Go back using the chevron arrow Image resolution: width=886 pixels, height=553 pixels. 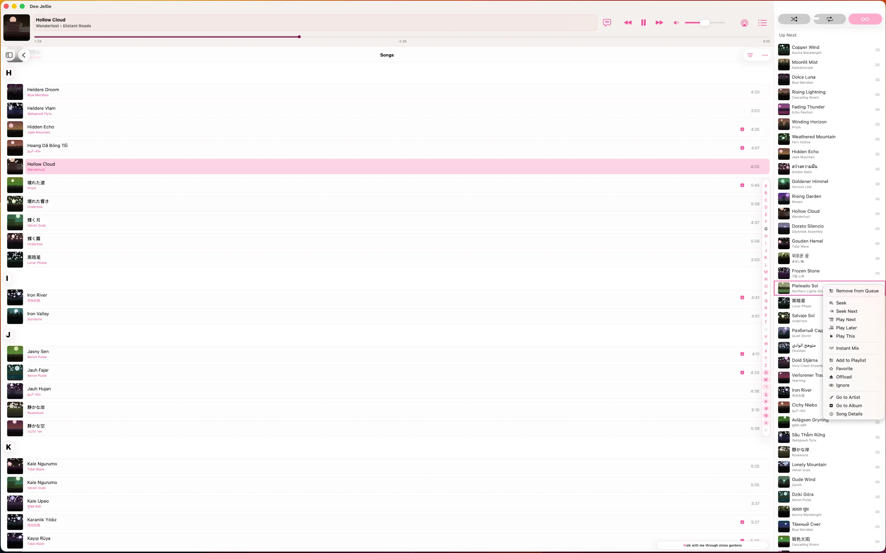tap(24, 55)
